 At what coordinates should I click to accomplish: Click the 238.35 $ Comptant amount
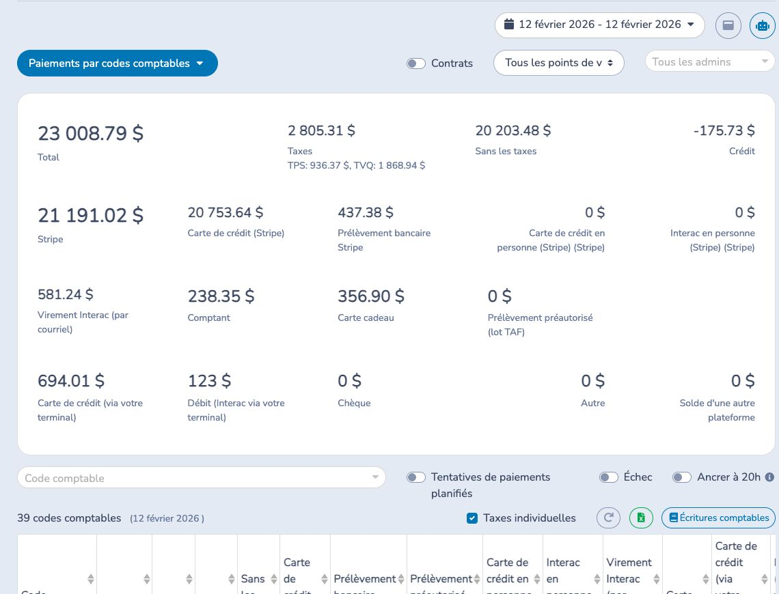point(221,296)
